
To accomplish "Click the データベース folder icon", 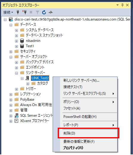I will tap(16, 25).
